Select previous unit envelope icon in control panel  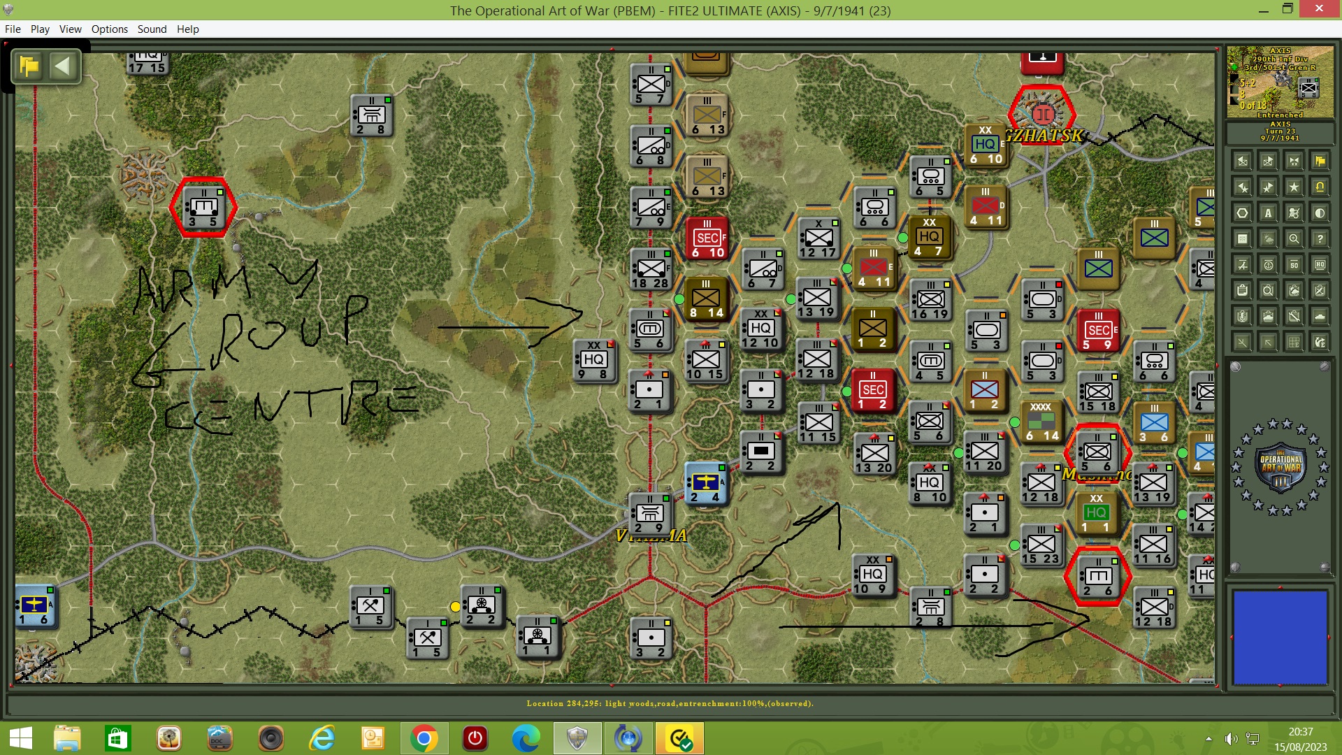(1242, 161)
